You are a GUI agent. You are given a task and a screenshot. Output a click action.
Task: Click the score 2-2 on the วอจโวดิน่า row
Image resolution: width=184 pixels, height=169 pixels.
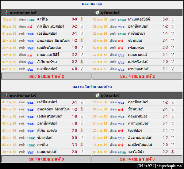coord(165,152)
